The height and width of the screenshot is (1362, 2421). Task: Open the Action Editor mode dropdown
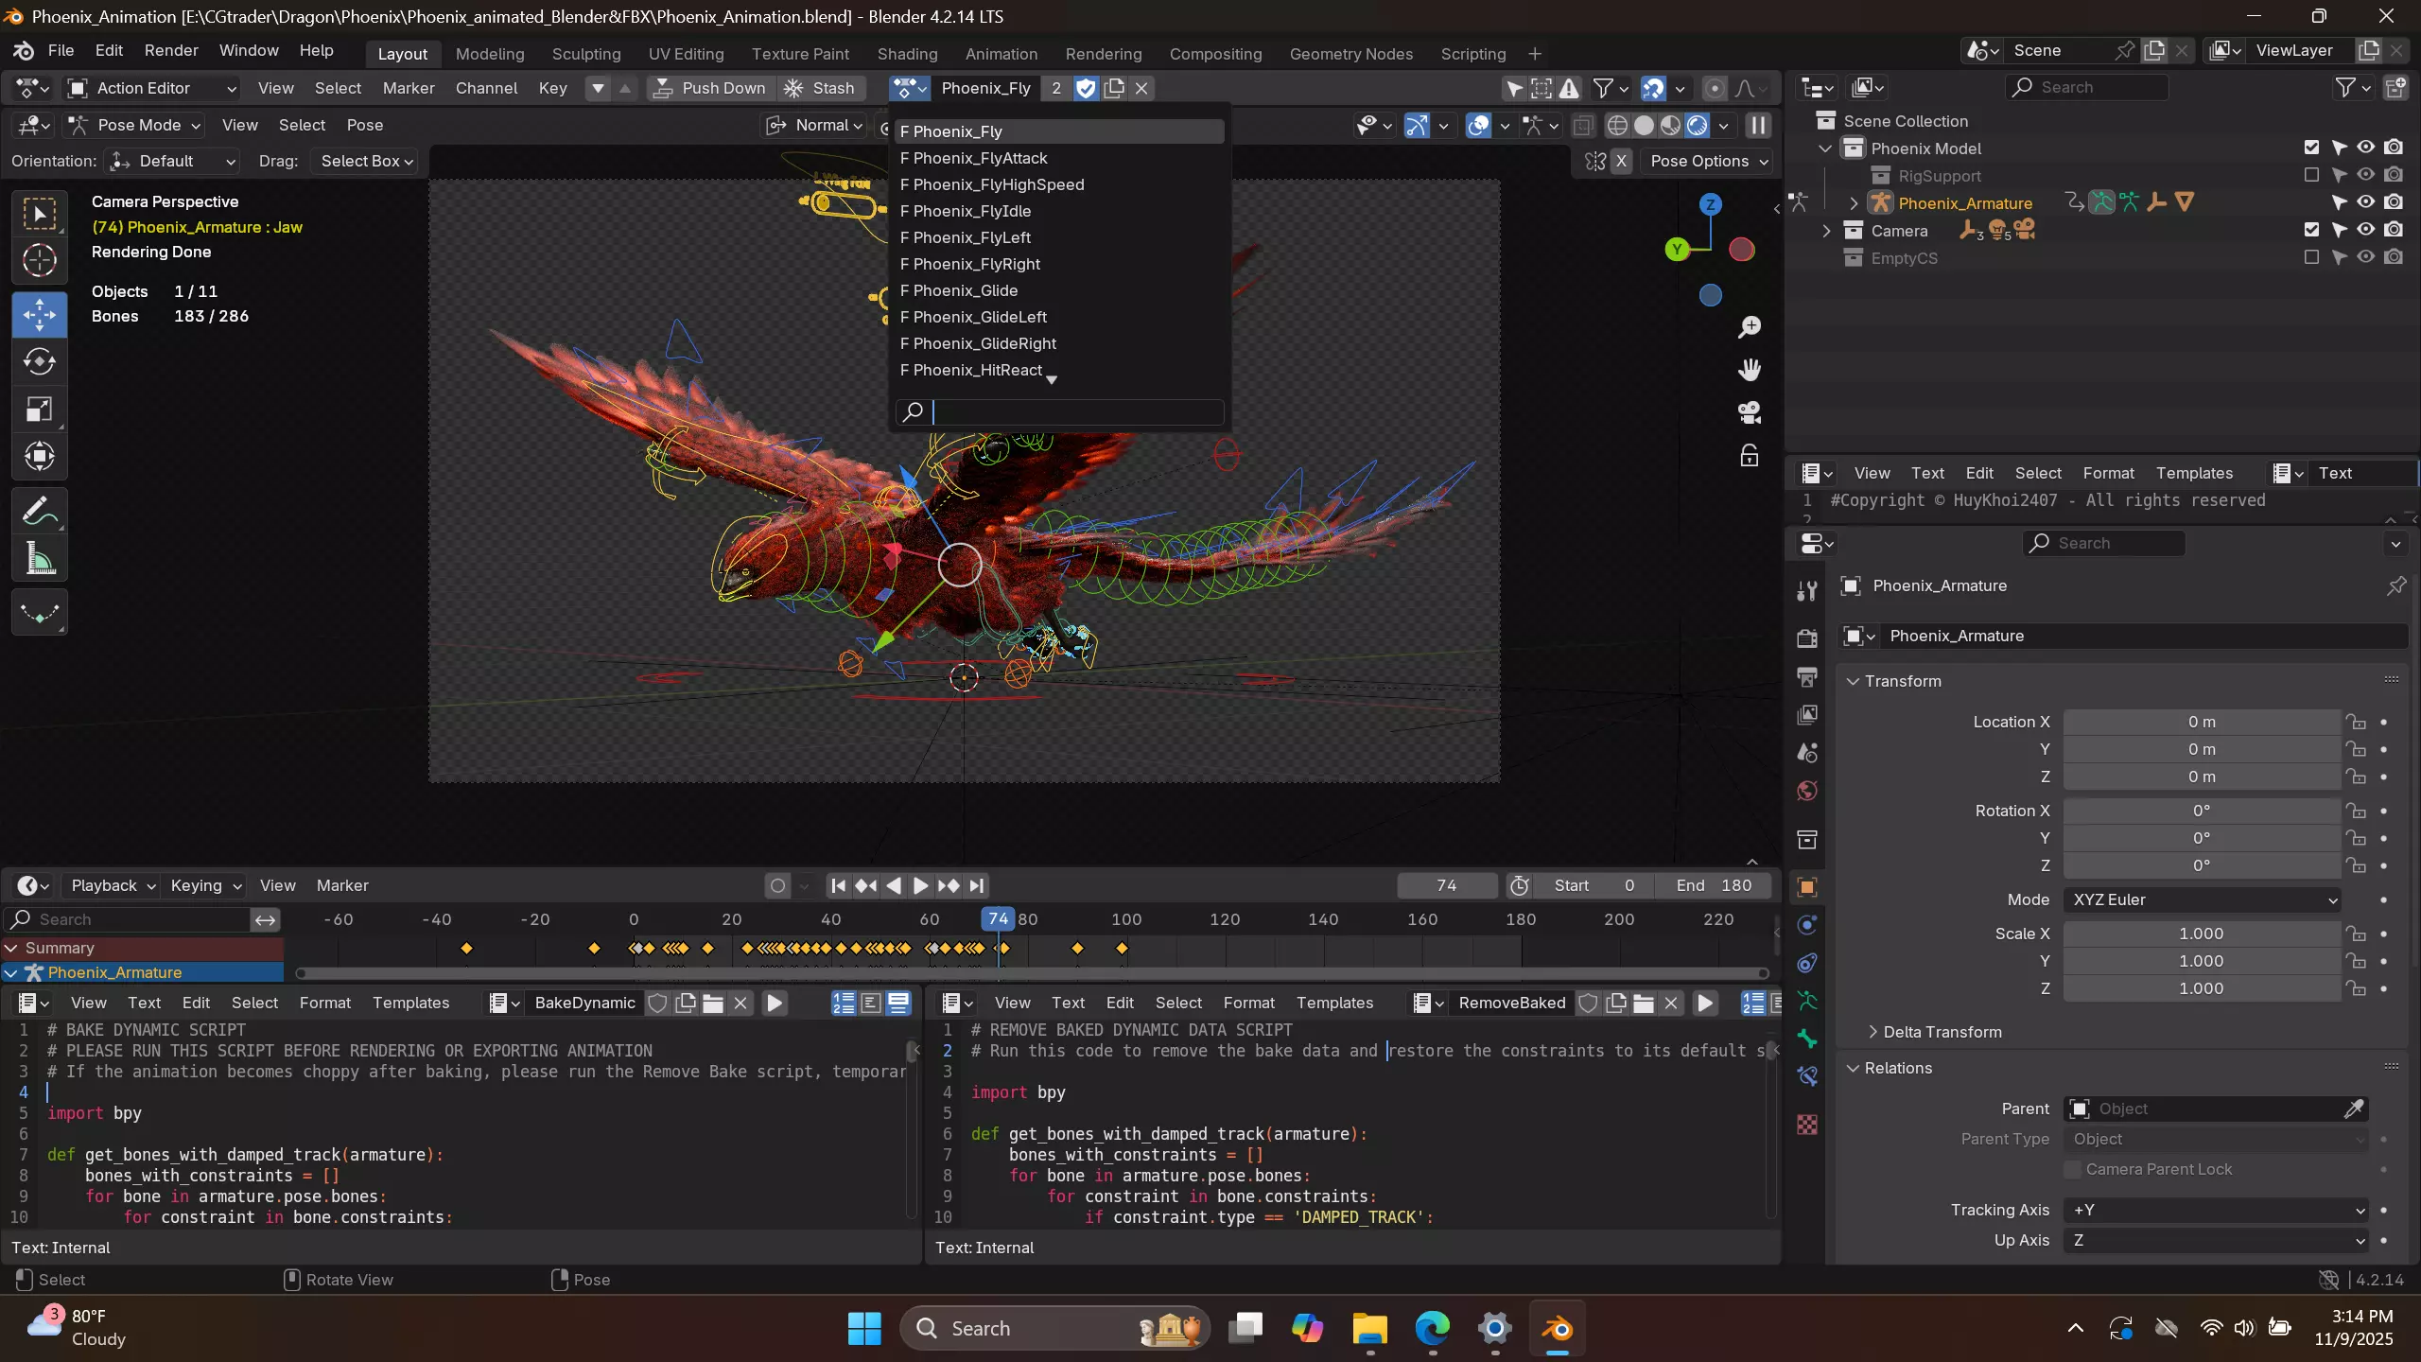tap(151, 88)
